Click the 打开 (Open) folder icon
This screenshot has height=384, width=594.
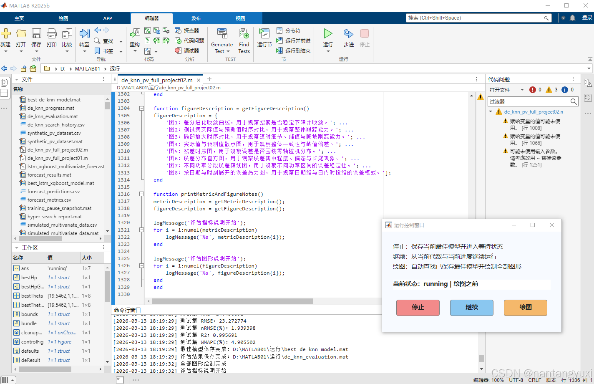[x=21, y=33]
